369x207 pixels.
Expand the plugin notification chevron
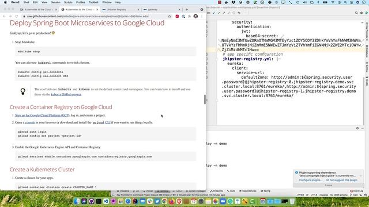coord(361,175)
